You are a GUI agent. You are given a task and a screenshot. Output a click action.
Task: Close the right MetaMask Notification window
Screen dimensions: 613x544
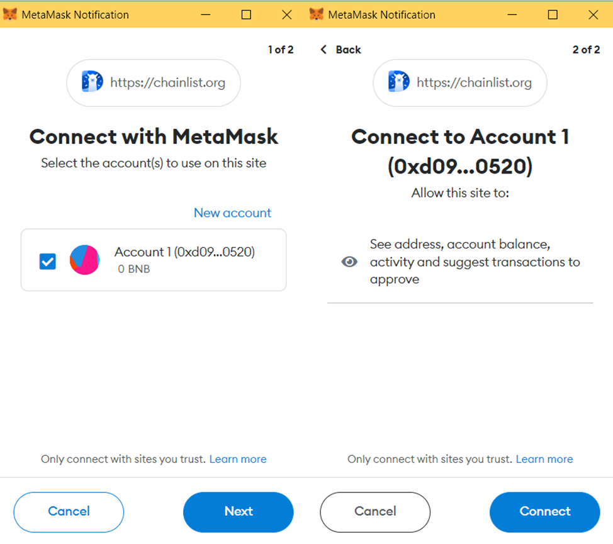point(593,14)
